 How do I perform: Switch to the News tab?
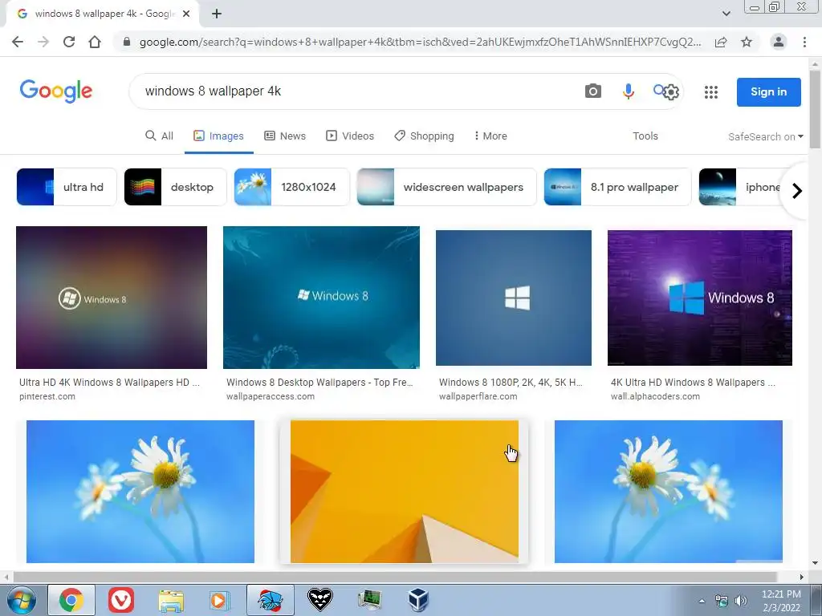pyautogui.click(x=285, y=136)
